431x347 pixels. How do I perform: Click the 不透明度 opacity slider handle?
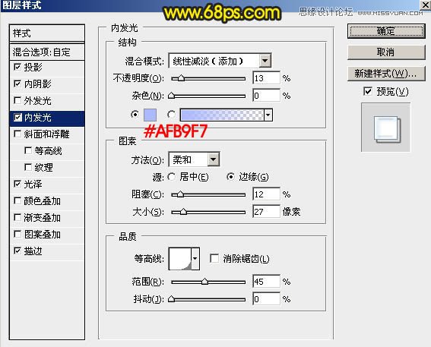(x=181, y=78)
